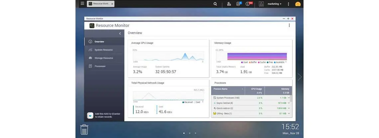379x138 pixels.
Task: Open event notifications info icon
Action: click(248, 4)
